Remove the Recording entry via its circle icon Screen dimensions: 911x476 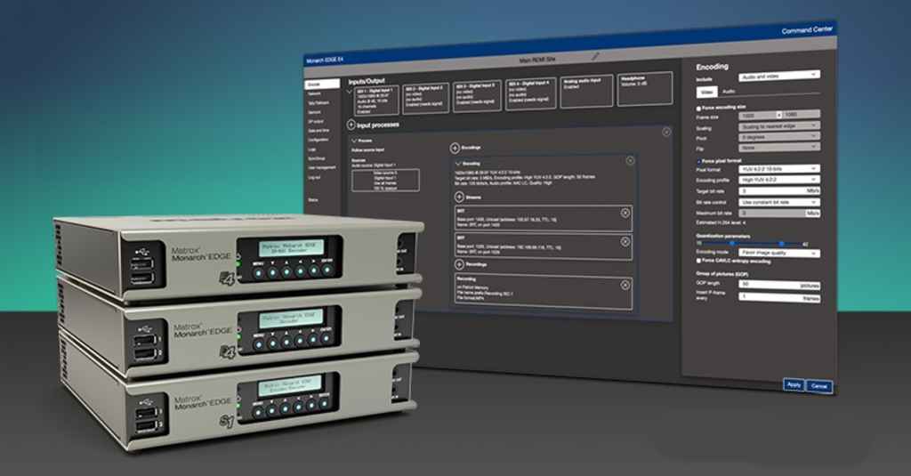[x=625, y=285]
